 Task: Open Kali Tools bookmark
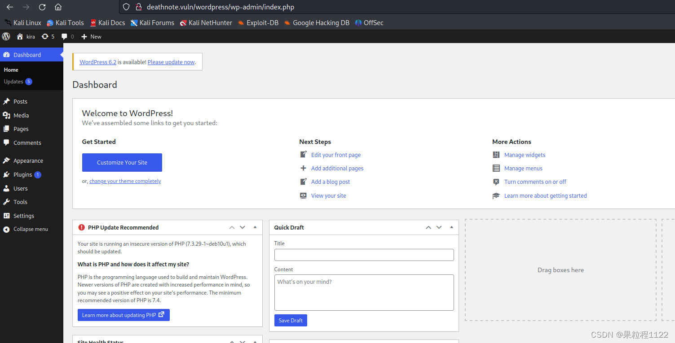click(x=66, y=22)
